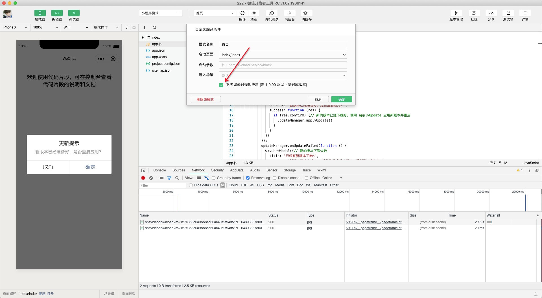Image resolution: width=542 pixels, height=298 pixels.
Task: Click the simulator mute speaker icon
Action: [126, 28]
